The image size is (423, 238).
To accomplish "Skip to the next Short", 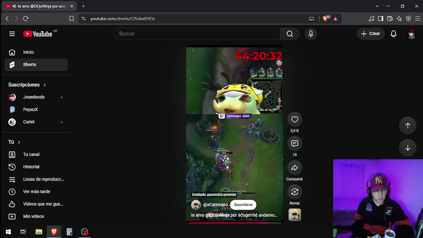I will click(x=408, y=148).
